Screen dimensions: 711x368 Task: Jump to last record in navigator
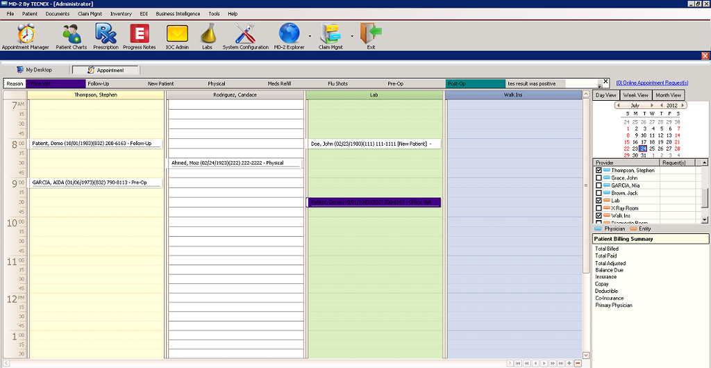click(x=561, y=363)
